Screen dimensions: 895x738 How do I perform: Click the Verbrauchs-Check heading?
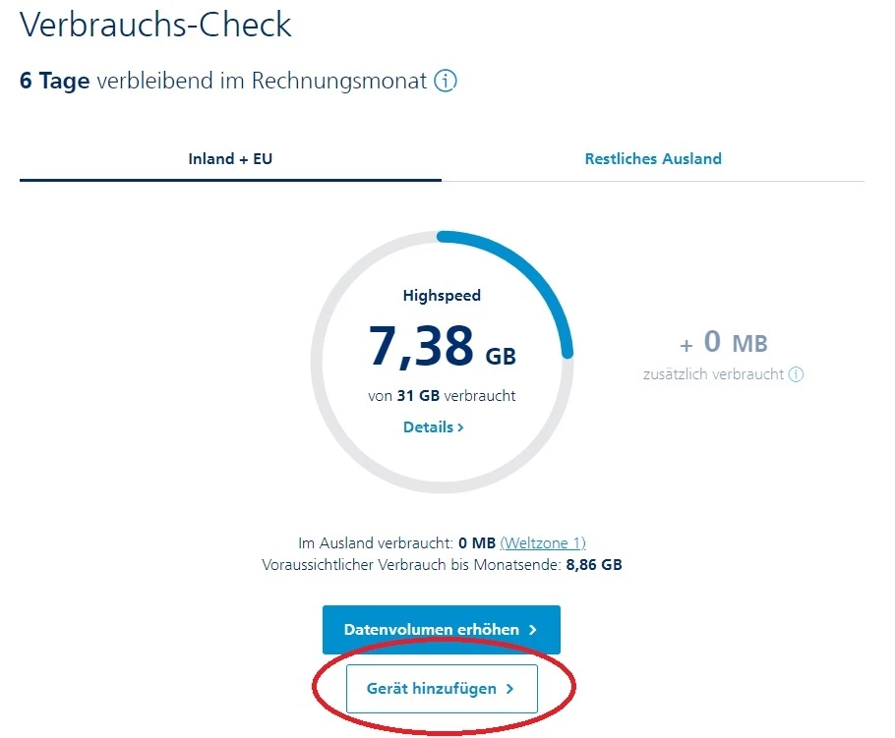point(155,25)
